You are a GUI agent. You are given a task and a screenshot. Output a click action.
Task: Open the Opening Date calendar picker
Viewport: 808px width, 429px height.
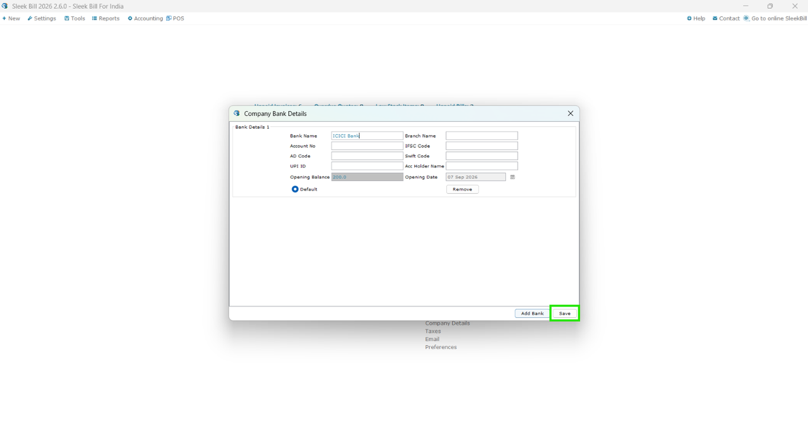tap(513, 177)
